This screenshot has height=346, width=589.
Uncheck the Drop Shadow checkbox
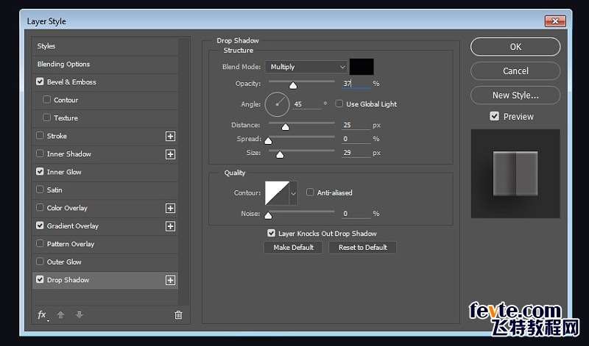(40, 279)
